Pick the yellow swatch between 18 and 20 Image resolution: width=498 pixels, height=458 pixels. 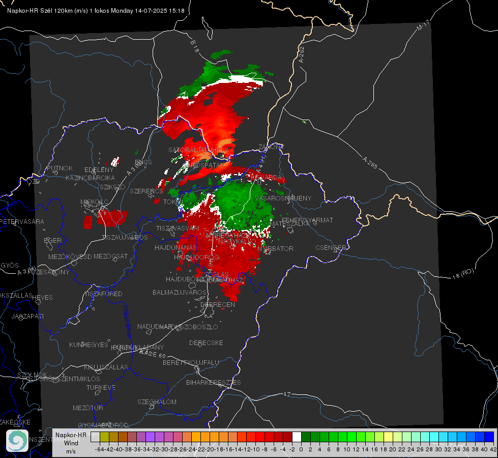[x=389, y=437]
